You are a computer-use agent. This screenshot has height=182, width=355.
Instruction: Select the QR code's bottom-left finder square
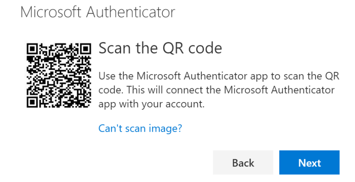(33, 102)
